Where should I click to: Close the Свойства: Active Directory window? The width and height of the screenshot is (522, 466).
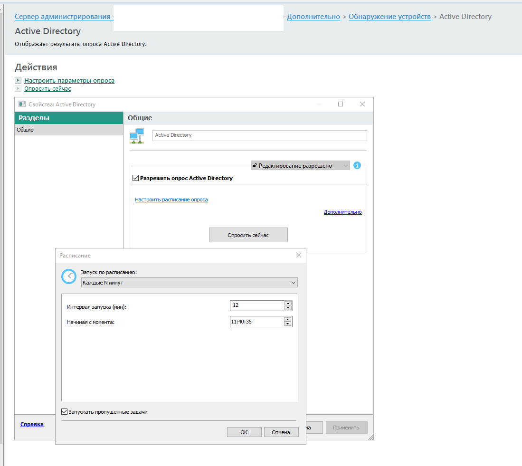point(362,104)
